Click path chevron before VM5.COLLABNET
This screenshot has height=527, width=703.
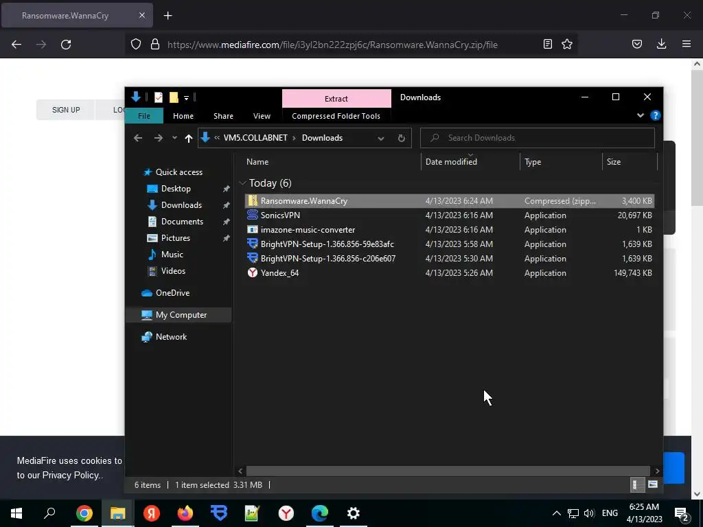(217, 138)
